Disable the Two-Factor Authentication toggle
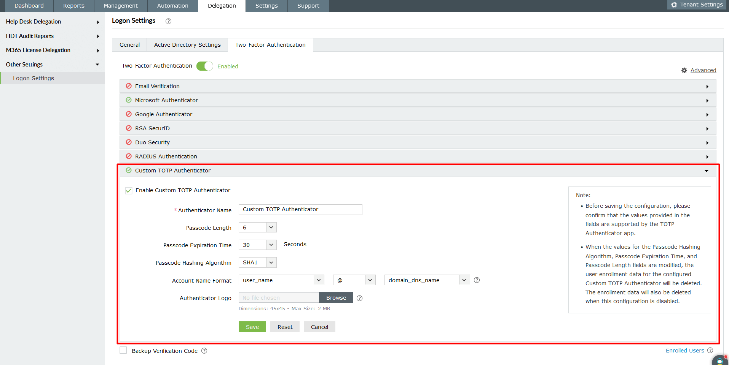The image size is (729, 365). pyautogui.click(x=204, y=66)
